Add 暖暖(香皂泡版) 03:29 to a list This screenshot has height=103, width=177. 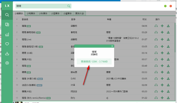(x=162, y=32)
